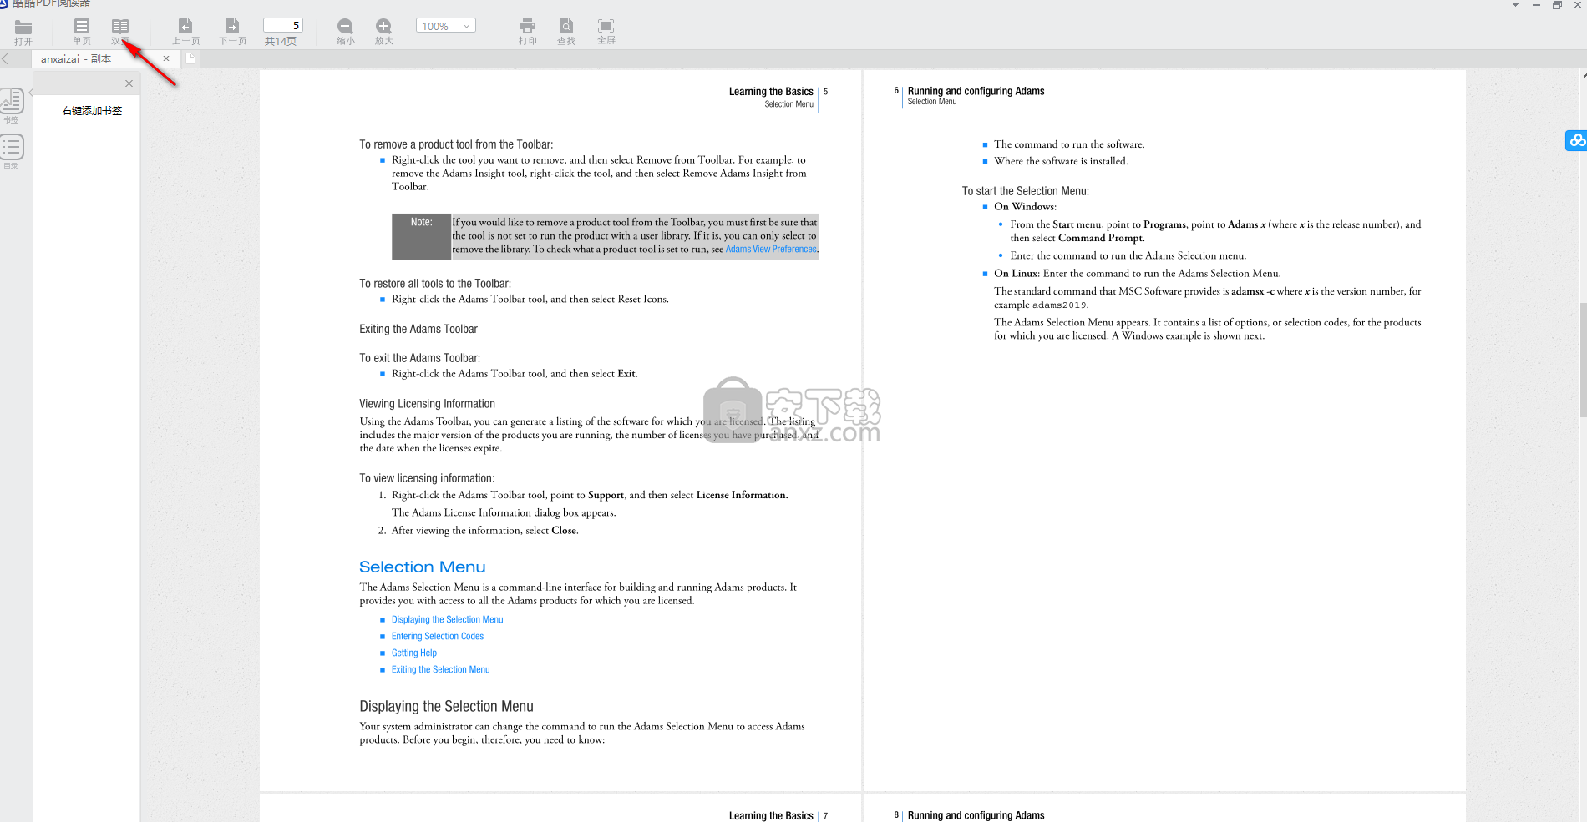Close the bookmark side panel
The height and width of the screenshot is (822, 1587).
click(129, 83)
